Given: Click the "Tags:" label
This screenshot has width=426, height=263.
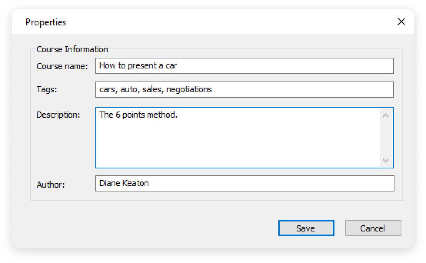Looking at the screenshot, I should click(47, 89).
